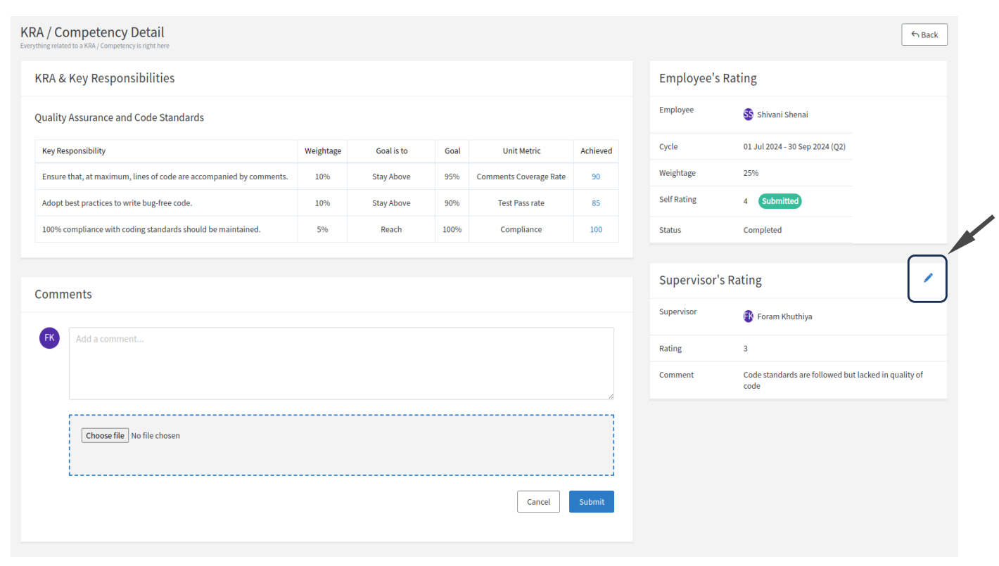Cancel the comment using Cancel button
Image resolution: width=999 pixels, height=566 pixels.
click(538, 501)
